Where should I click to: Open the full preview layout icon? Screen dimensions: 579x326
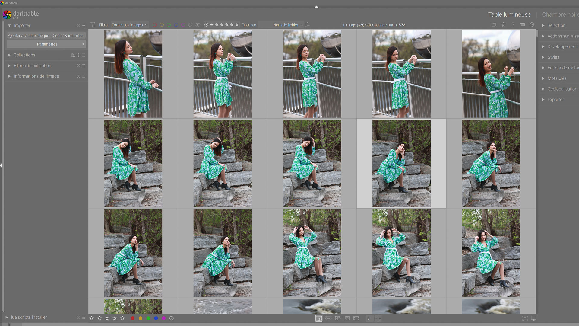click(x=356, y=318)
